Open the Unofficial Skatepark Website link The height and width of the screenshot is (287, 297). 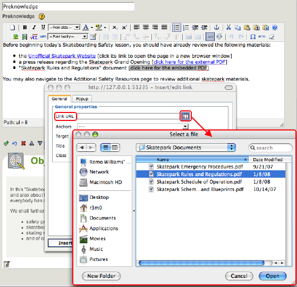[62, 56]
